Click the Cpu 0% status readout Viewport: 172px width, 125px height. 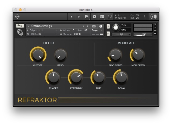pos(135,15)
